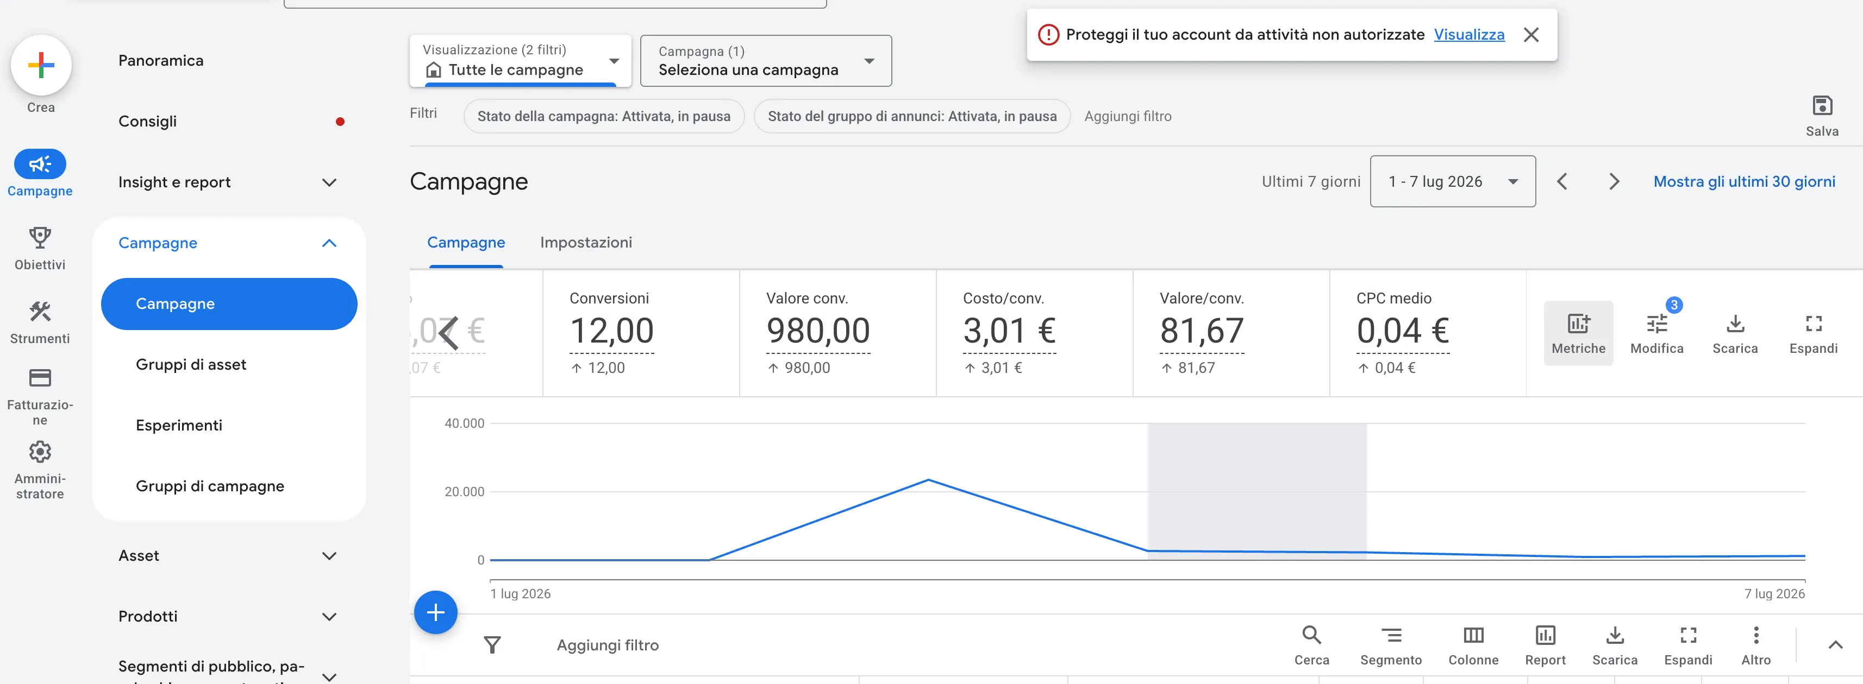
Task: Open the Strumenti tools icon
Action: 40,311
